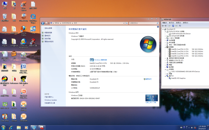Open the 3DMark folder on the desktop
Screen dimensions: 209x130
click(14, 117)
